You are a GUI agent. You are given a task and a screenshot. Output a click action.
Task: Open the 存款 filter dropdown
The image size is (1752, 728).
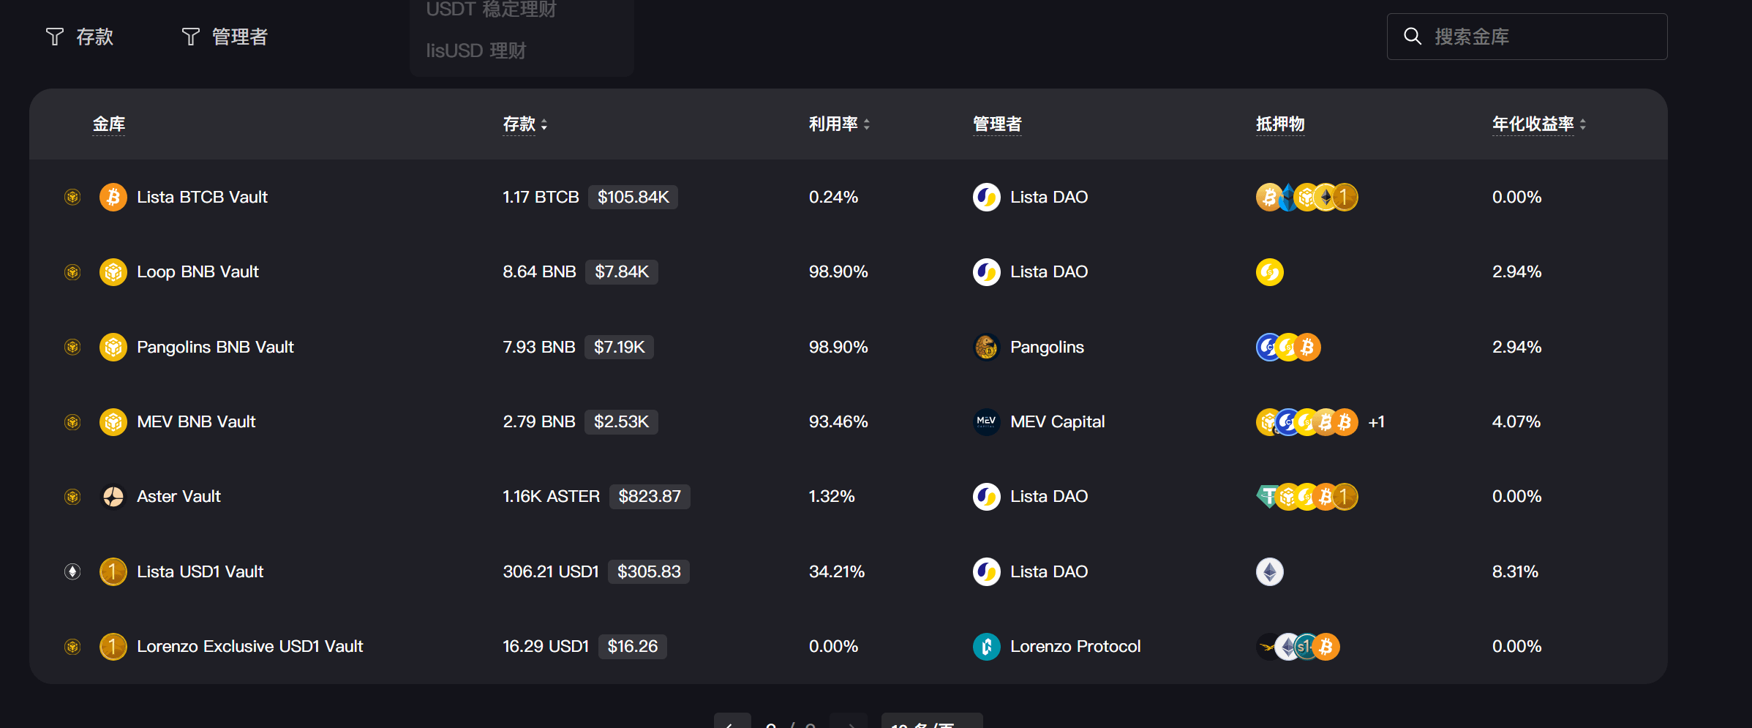80,37
